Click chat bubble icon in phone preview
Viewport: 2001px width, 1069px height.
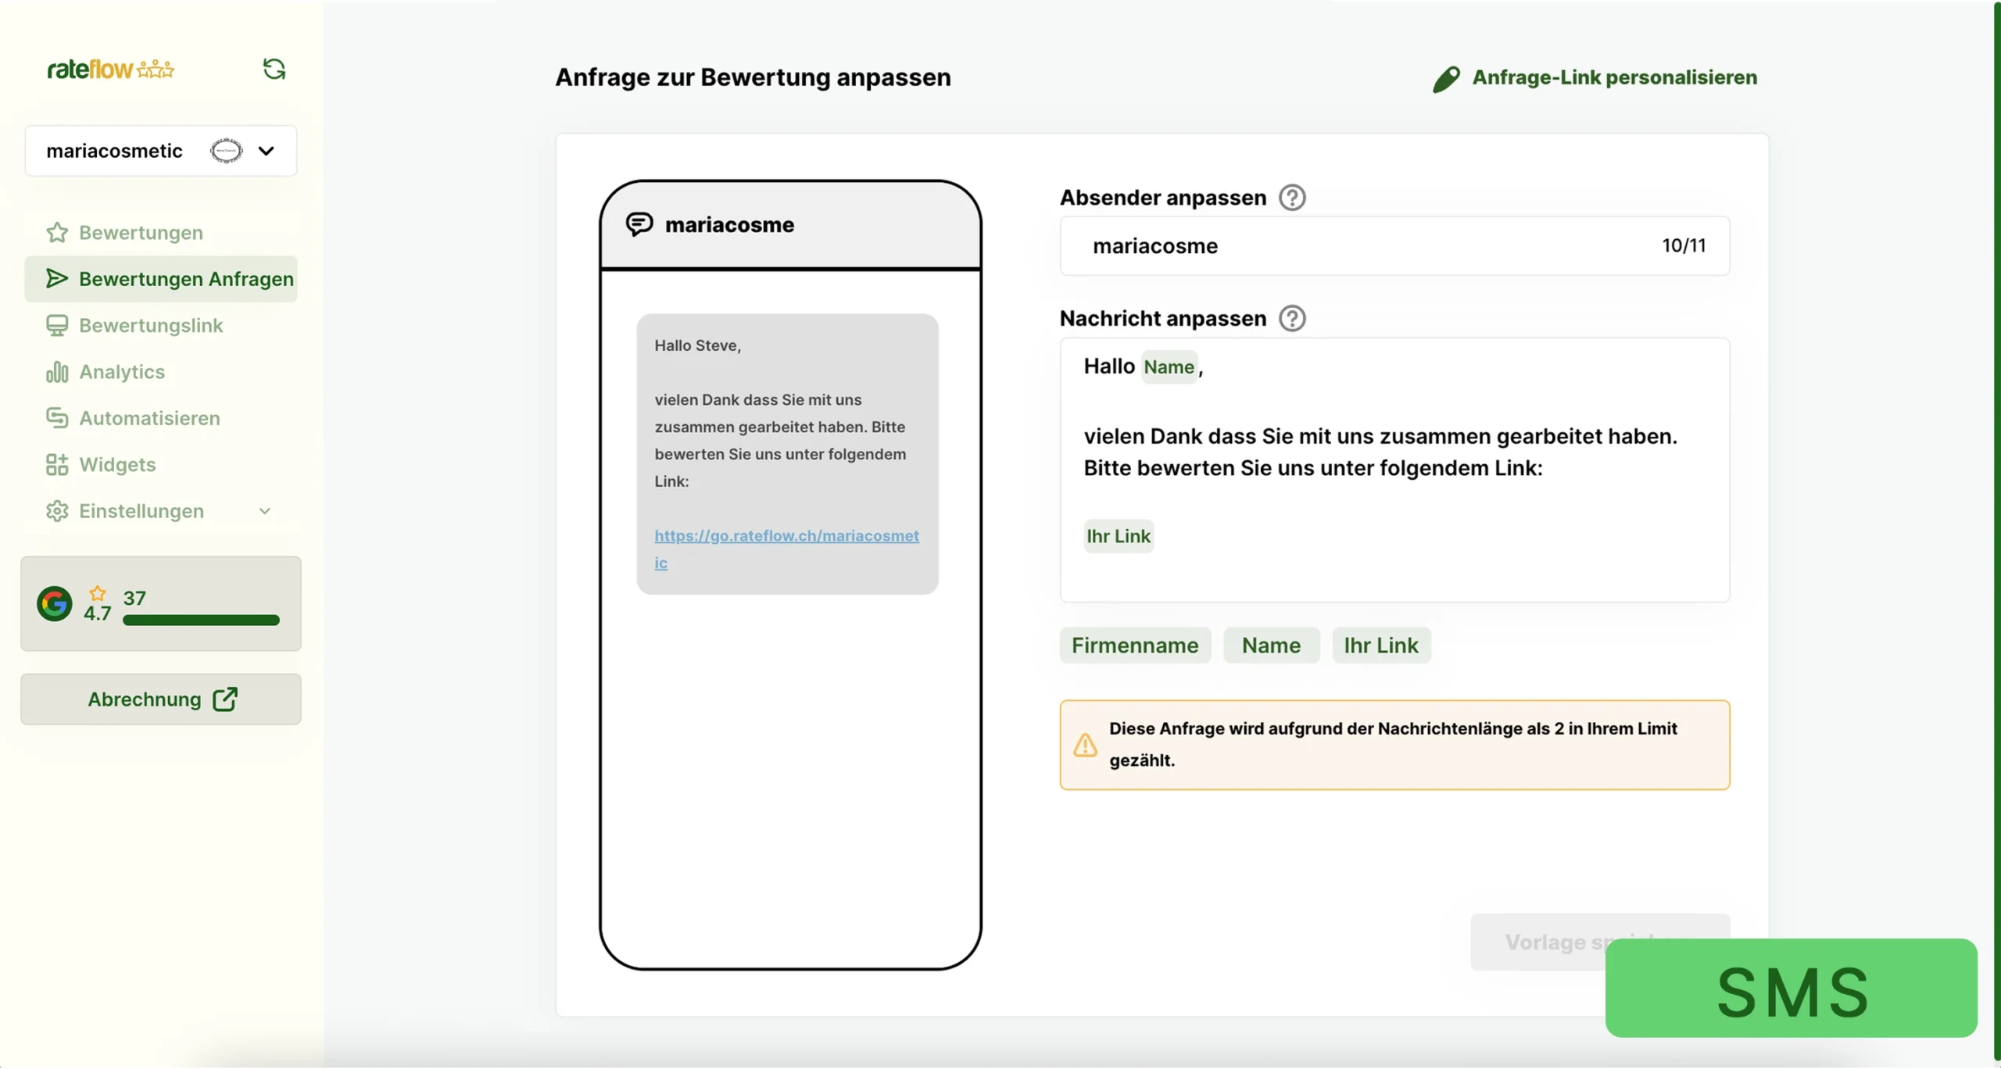639,224
